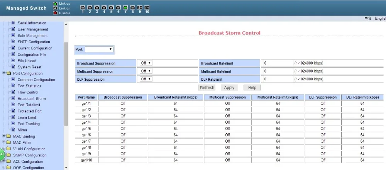Click port 2 icon in switch header
Screen dimensions: 386x170
tap(90, 8)
